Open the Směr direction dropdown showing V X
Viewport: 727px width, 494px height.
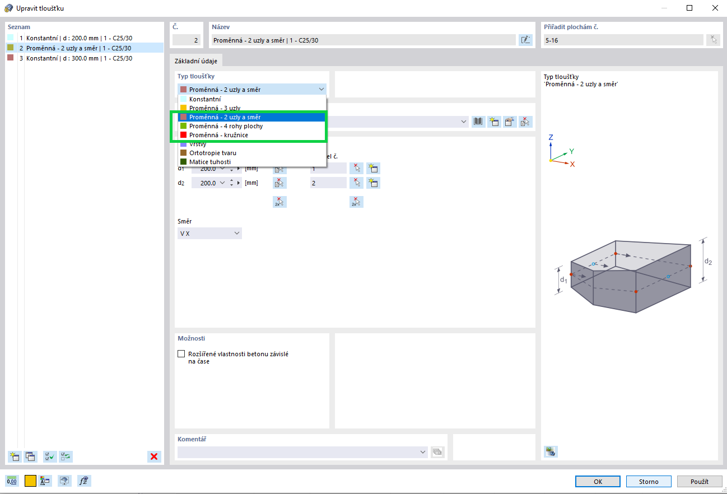click(x=209, y=233)
